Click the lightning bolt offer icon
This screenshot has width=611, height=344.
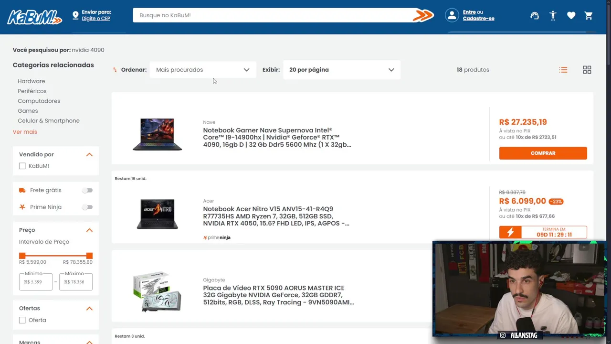coord(510,233)
